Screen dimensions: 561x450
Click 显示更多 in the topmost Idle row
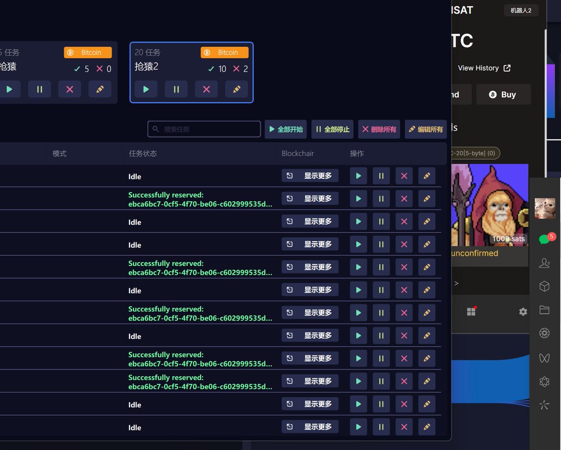310,176
